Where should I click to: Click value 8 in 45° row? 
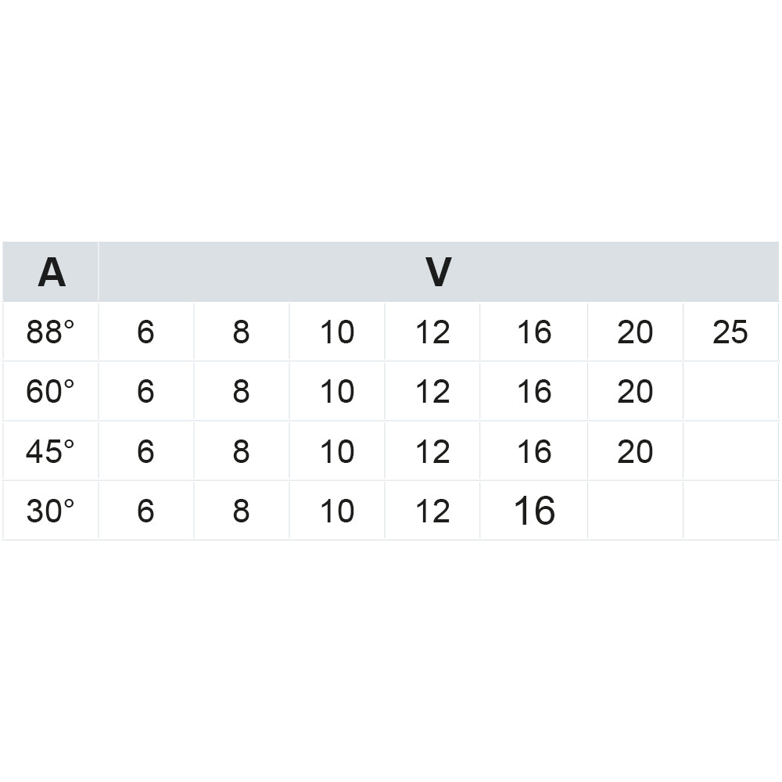(x=241, y=451)
